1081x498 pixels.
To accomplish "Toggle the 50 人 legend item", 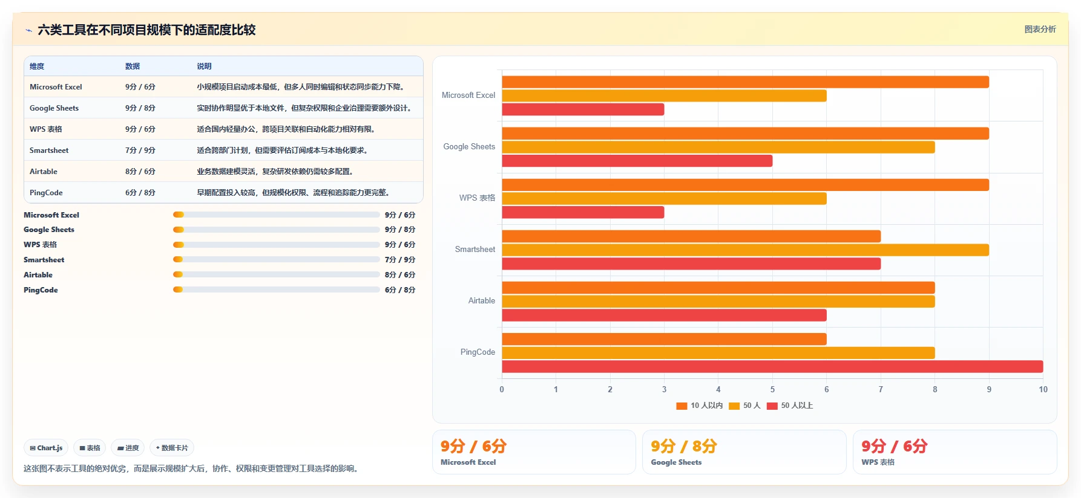I will click(x=744, y=406).
